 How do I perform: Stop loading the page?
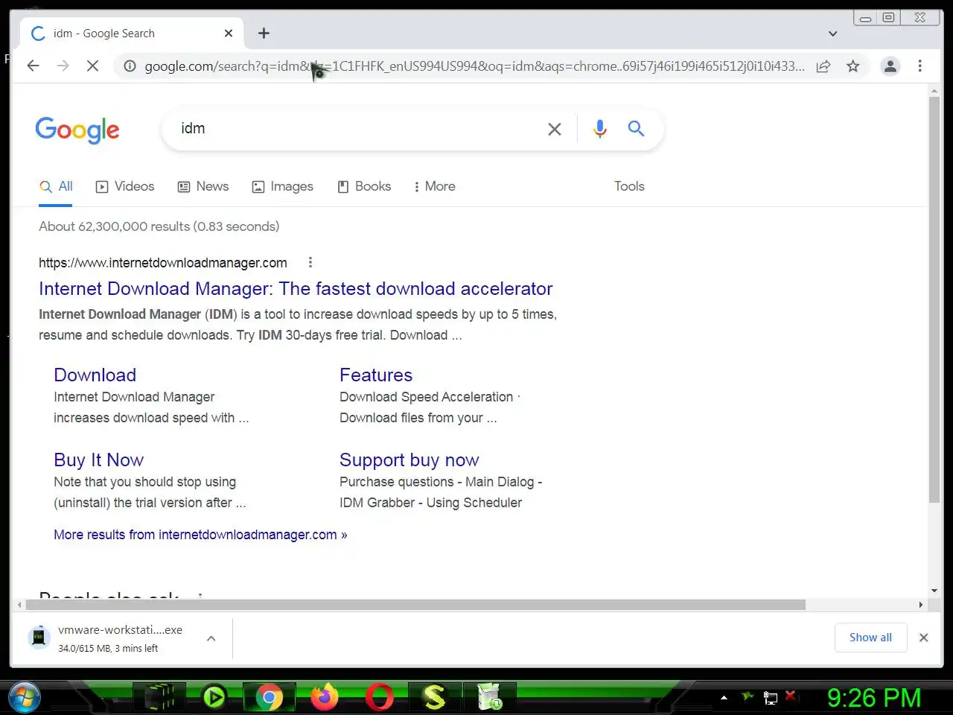92,66
